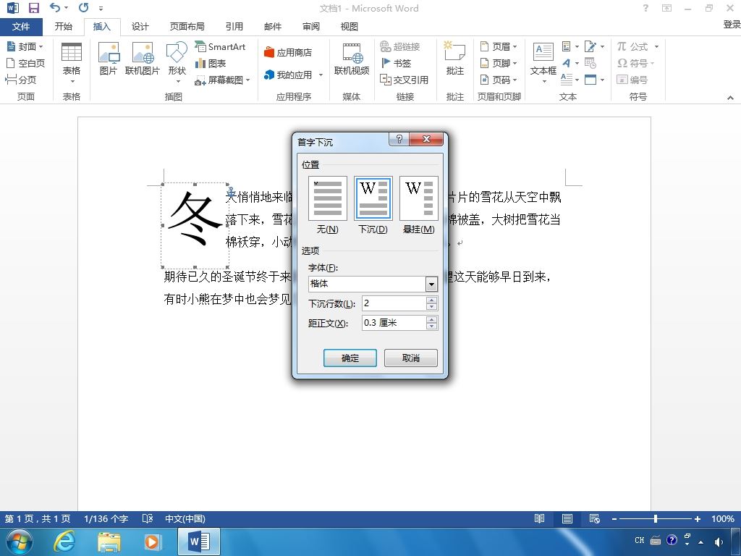Expand the 封面 cover page dropdown
The width and height of the screenshot is (741, 556).
(41, 46)
